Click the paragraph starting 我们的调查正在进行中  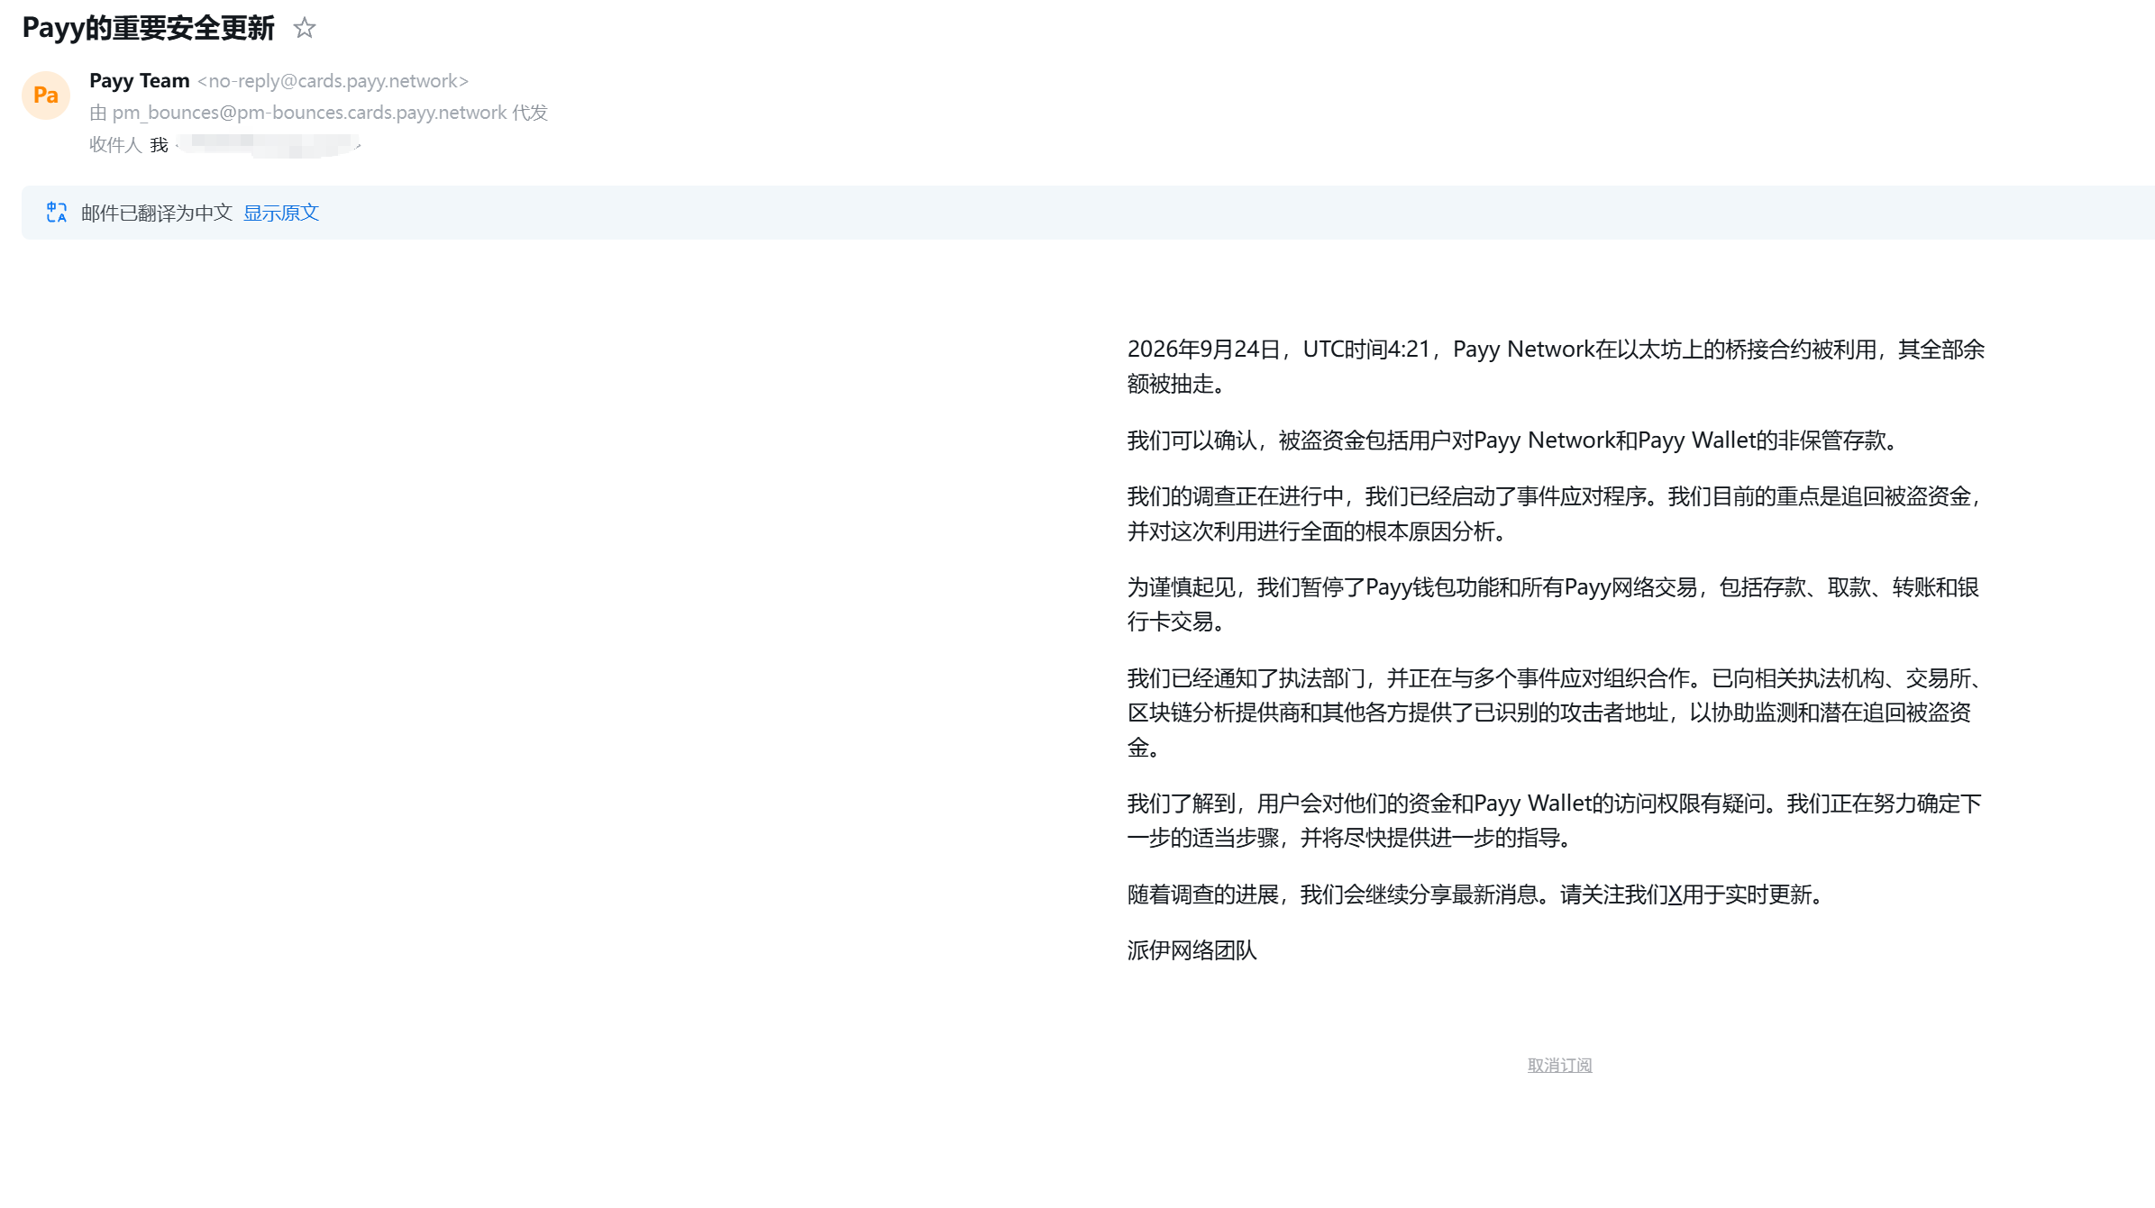click(1556, 513)
